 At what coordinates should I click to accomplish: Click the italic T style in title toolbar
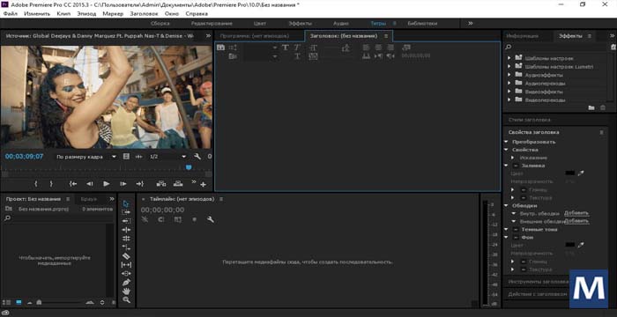(x=298, y=48)
